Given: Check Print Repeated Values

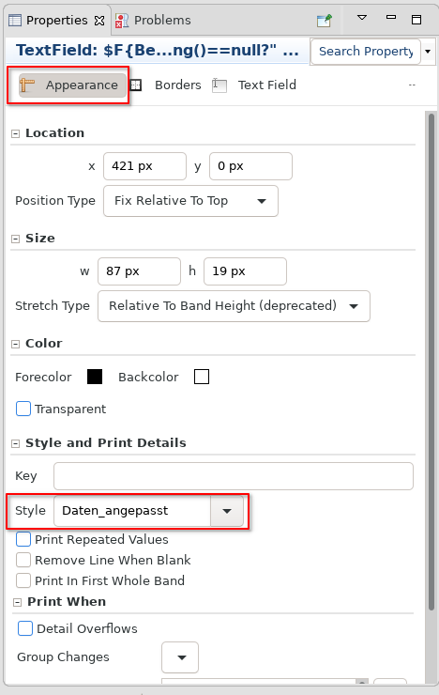Looking at the screenshot, I should tap(23, 539).
